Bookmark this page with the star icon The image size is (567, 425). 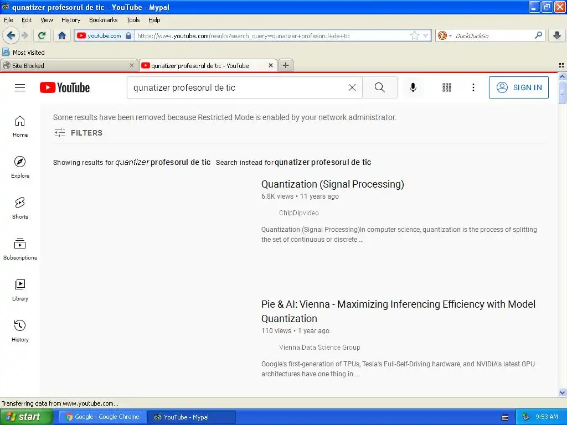tap(414, 35)
